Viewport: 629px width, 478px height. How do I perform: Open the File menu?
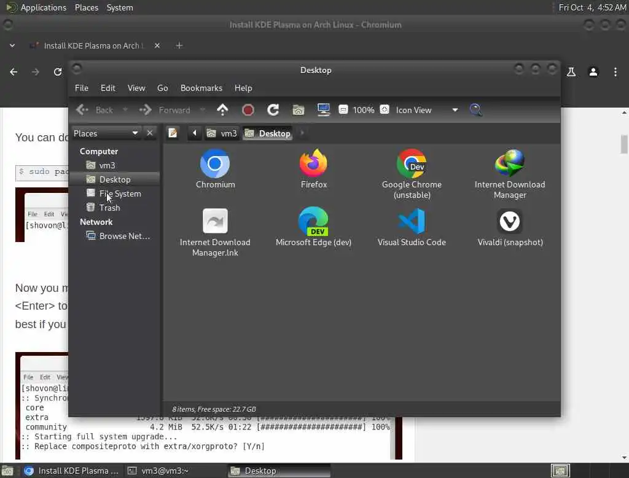click(82, 88)
